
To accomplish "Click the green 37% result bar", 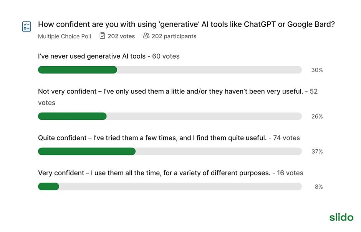I will click(87, 152).
